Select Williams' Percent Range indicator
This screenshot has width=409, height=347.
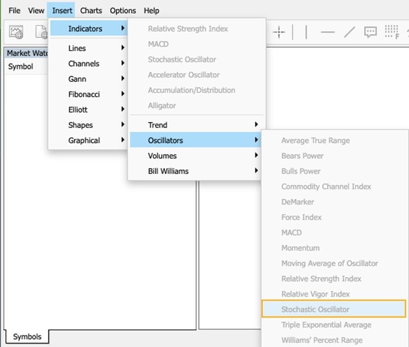coord(322,340)
